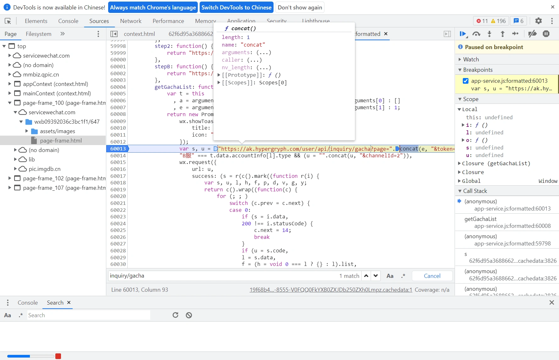This screenshot has height=360, width=559.
Task: Step over next function call
Action: click(x=476, y=34)
